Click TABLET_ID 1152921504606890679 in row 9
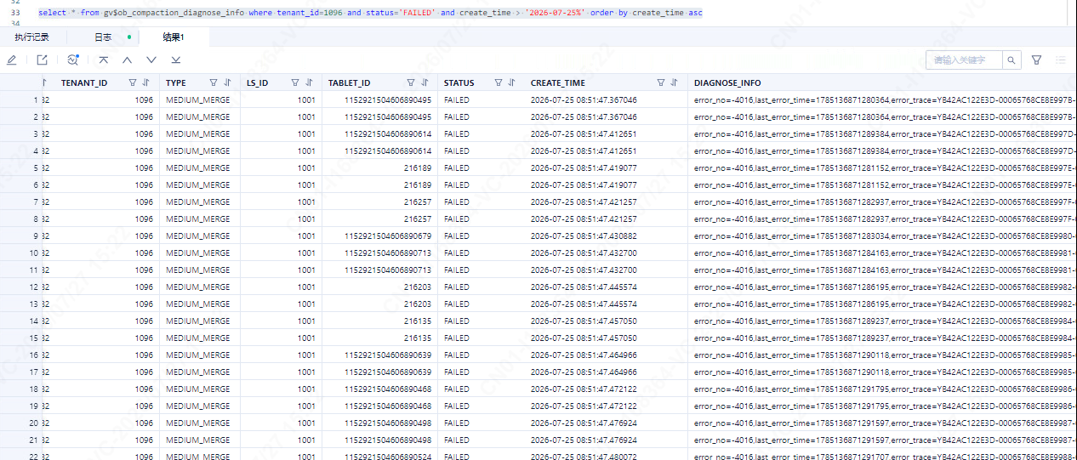 click(x=387, y=236)
